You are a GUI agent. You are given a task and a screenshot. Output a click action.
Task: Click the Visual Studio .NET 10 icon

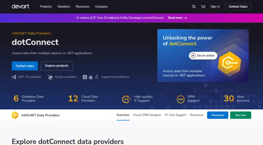tap(14, 77)
